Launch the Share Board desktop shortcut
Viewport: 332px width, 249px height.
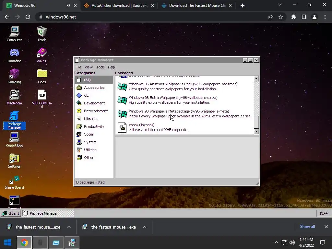[x=14, y=182]
